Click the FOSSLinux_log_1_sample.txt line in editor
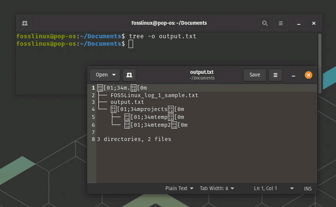Screen dimensions: 336x207 click(154, 95)
